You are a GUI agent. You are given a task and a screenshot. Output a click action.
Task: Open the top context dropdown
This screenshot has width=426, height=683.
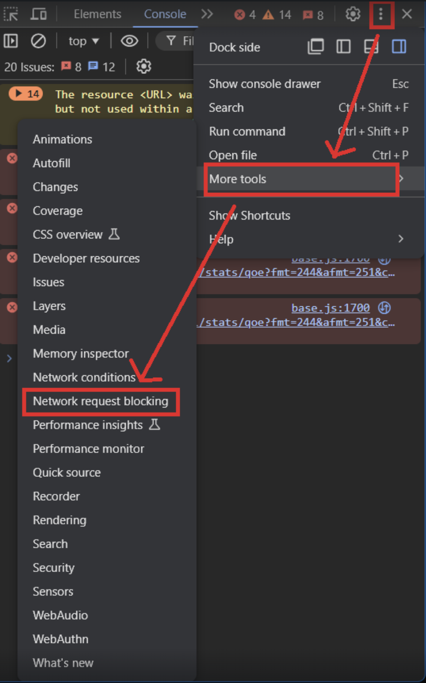click(83, 41)
